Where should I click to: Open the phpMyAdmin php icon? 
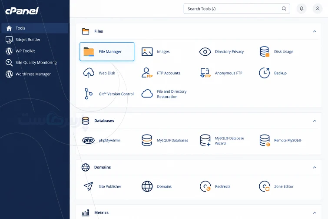pyautogui.click(x=89, y=140)
